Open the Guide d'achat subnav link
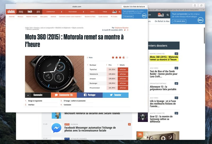Screen dimensions: 212x144 [x=103, y=17]
